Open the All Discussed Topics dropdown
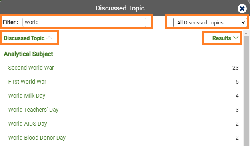This screenshot has width=250, height=146. (210, 23)
